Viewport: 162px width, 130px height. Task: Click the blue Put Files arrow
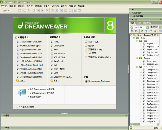click(146, 31)
